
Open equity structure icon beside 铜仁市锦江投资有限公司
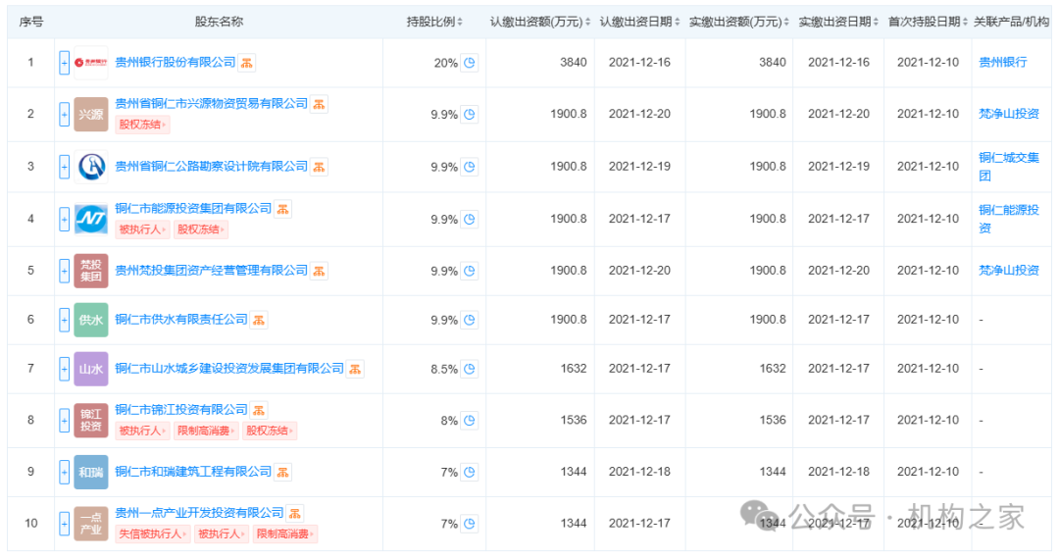pyautogui.click(x=259, y=410)
